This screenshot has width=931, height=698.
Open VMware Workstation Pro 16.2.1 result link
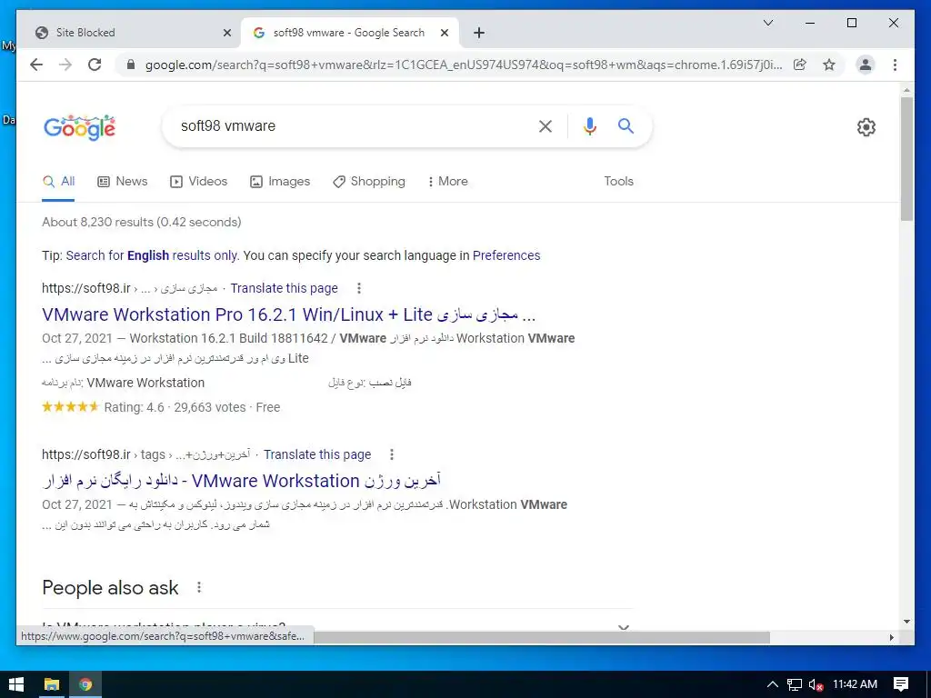[288, 314]
